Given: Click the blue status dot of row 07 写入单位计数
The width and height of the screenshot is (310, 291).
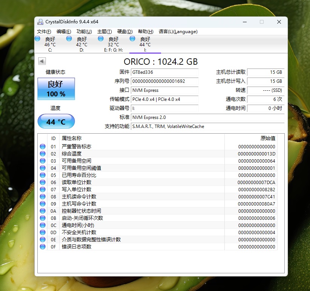Looking at the screenshot, I should (43, 189).
